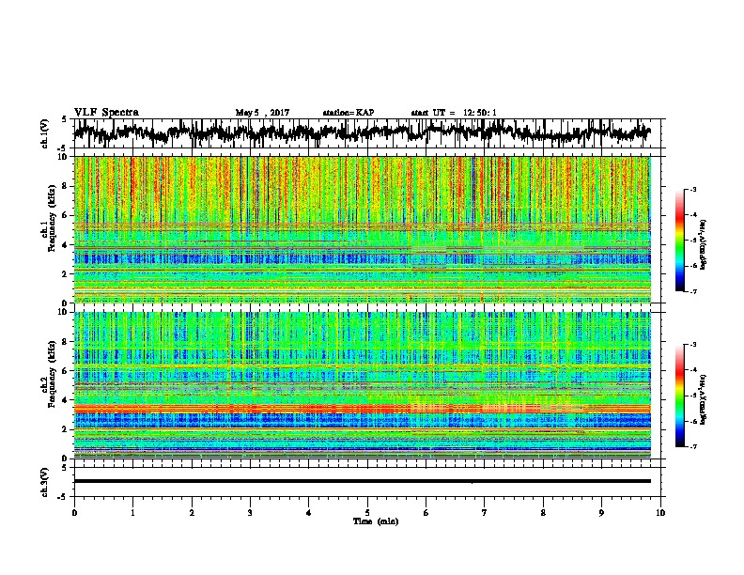Click the ch.1 spectrogram panel
This screenshot has width=744, height=575.
(x=362, y=229)
